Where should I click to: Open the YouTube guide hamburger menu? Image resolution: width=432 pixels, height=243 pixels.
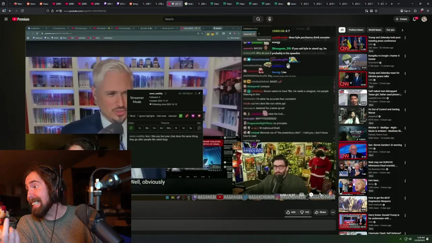tap(6, 19)
